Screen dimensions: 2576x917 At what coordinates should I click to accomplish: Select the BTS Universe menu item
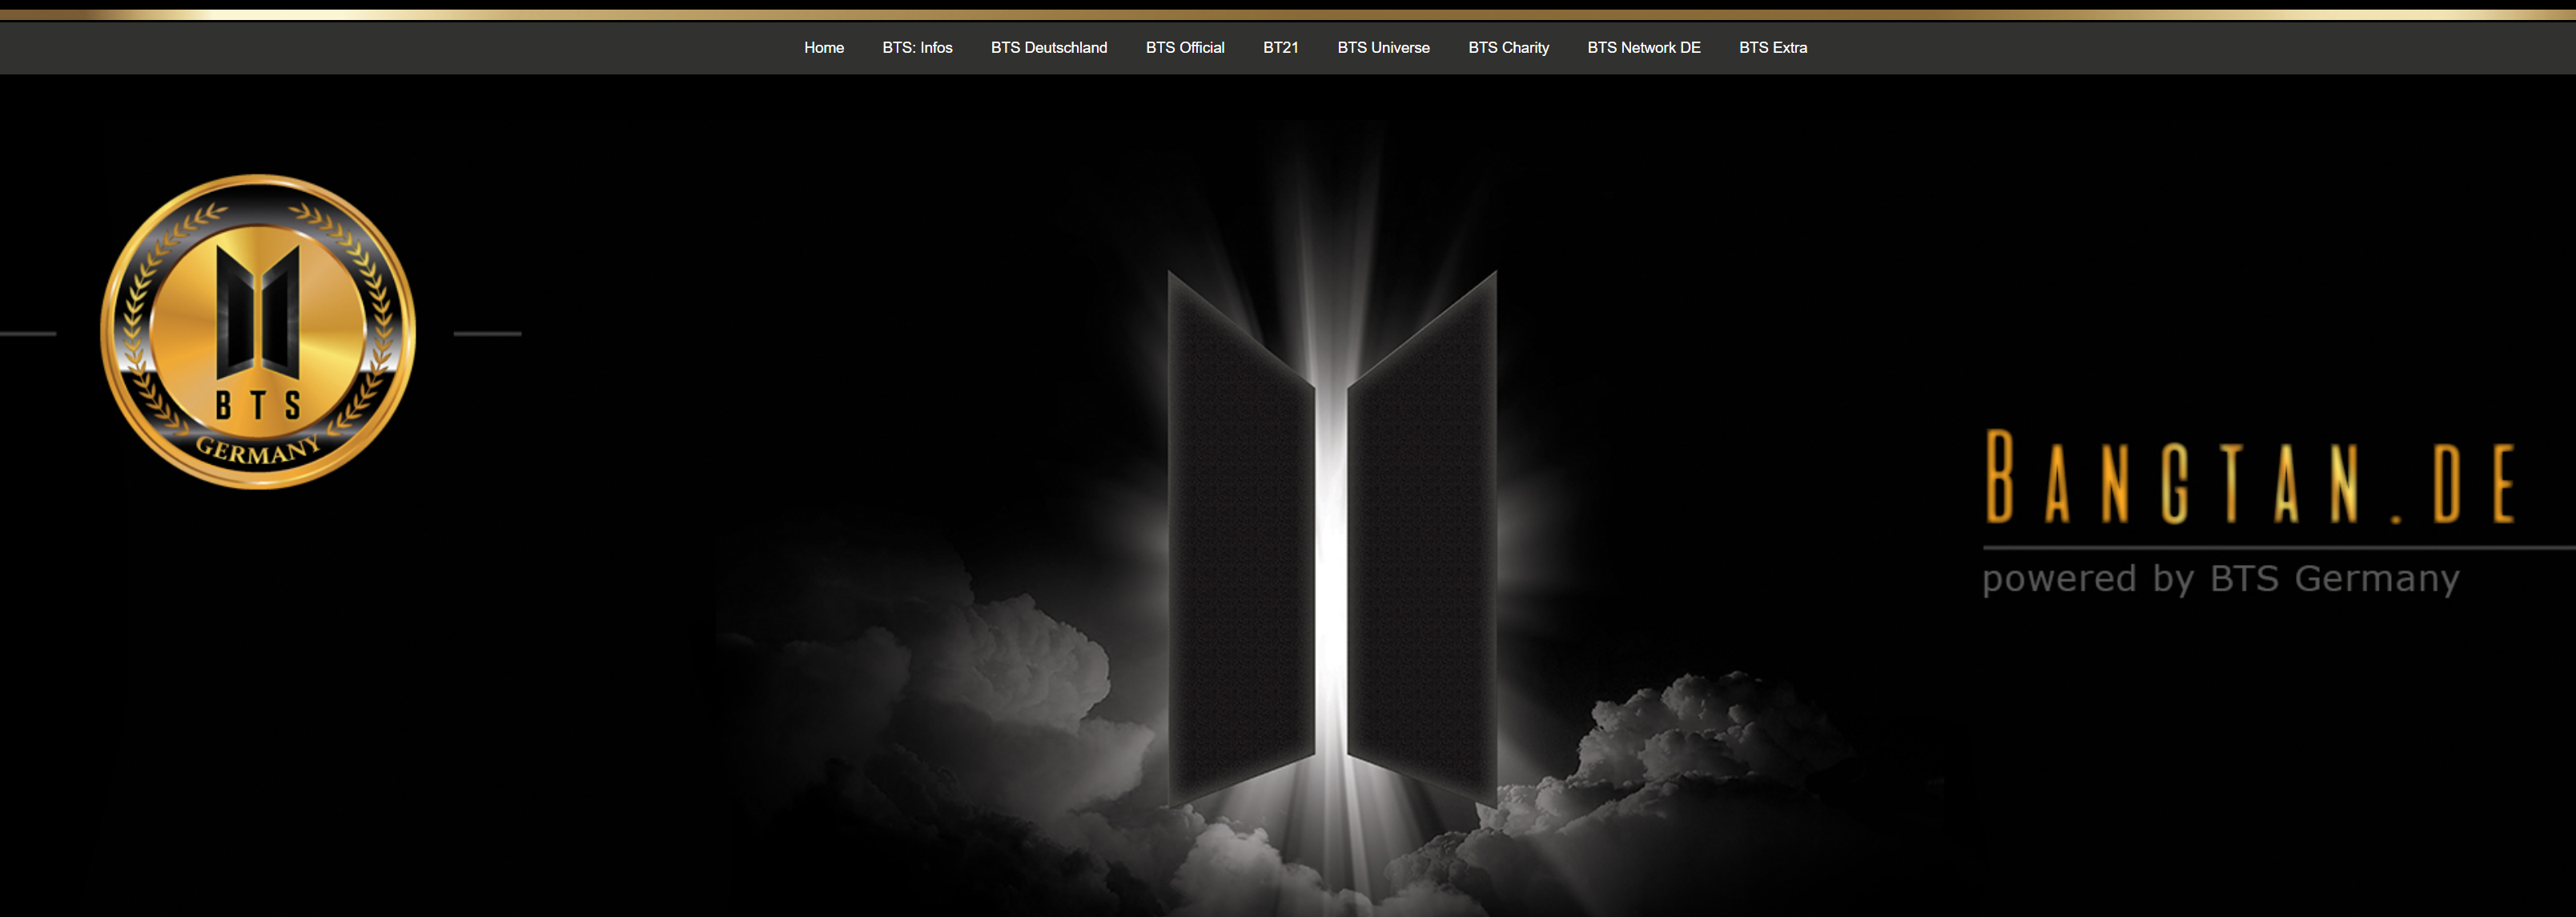[1383, 48]
